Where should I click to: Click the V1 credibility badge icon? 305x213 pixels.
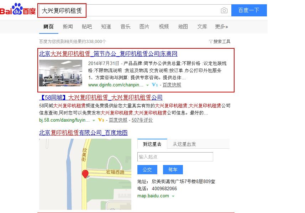click(x=155, y=85)
